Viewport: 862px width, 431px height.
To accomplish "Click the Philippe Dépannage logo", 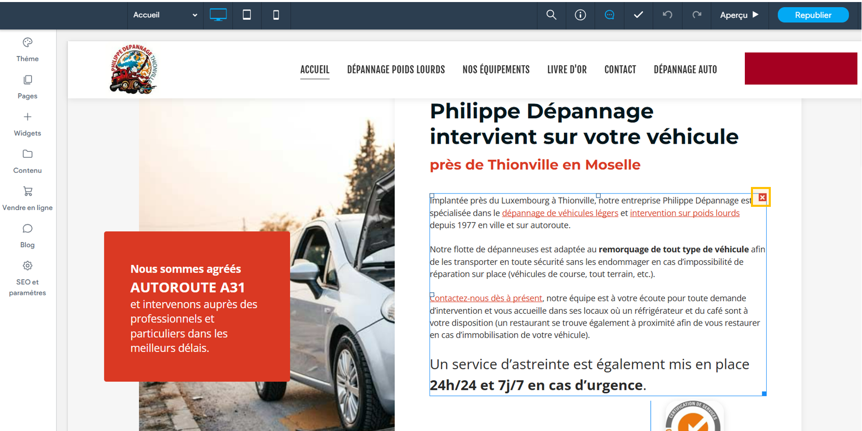I will [x=133, y=69].
